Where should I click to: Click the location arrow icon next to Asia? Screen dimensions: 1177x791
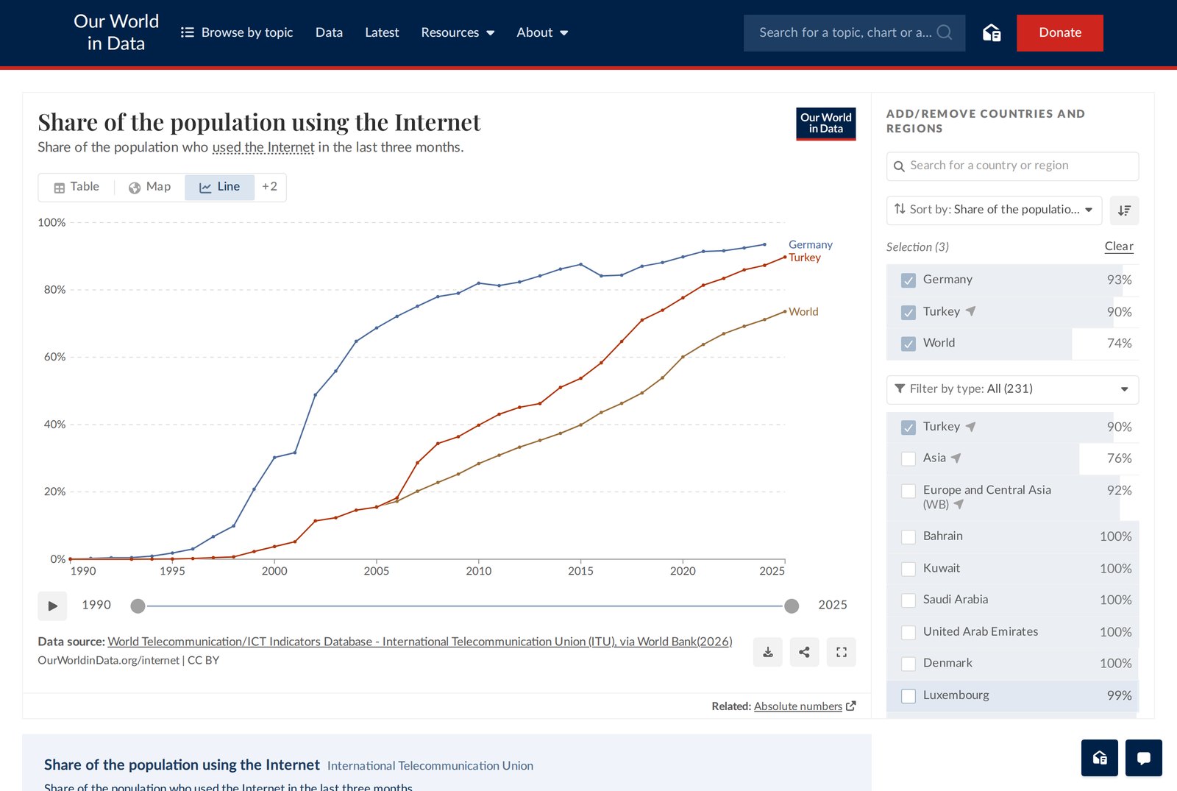pos(956,458)
